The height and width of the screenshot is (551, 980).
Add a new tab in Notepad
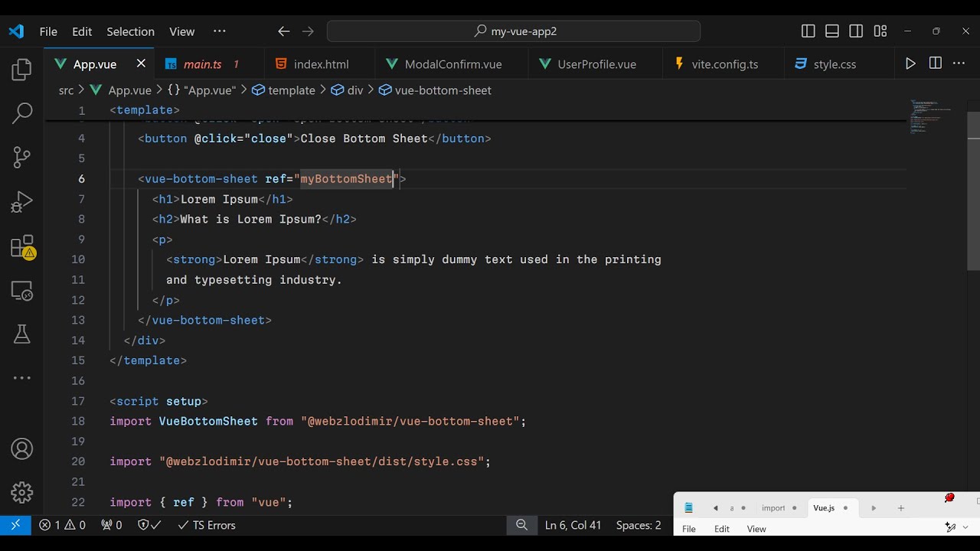pyautogui.click(x=901, y=508)
